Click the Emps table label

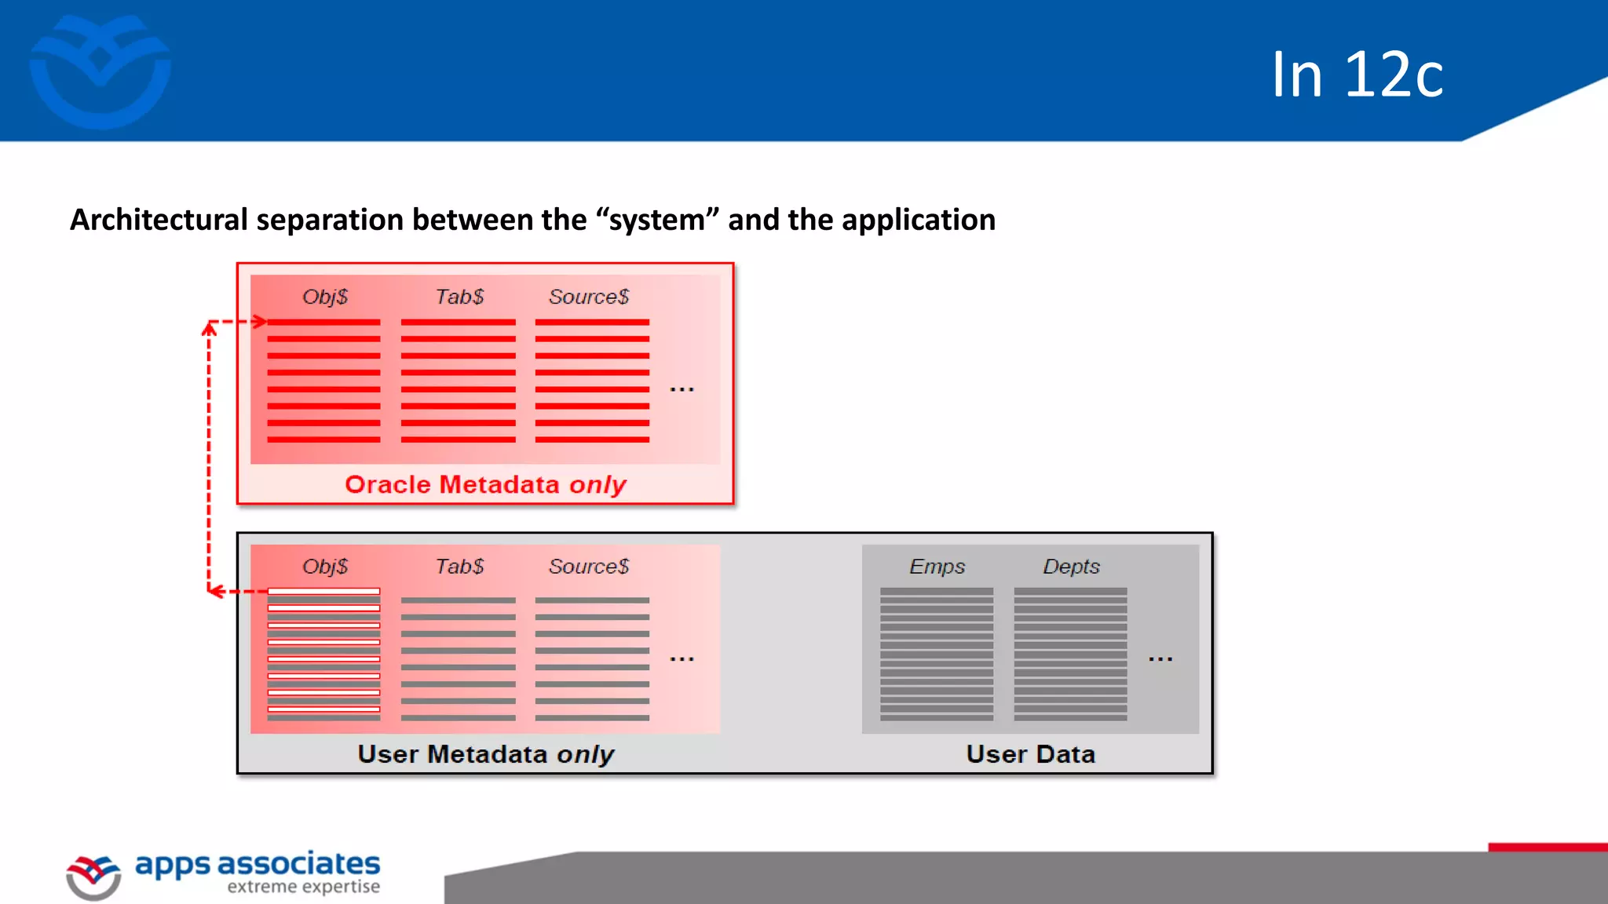point(937,567)
